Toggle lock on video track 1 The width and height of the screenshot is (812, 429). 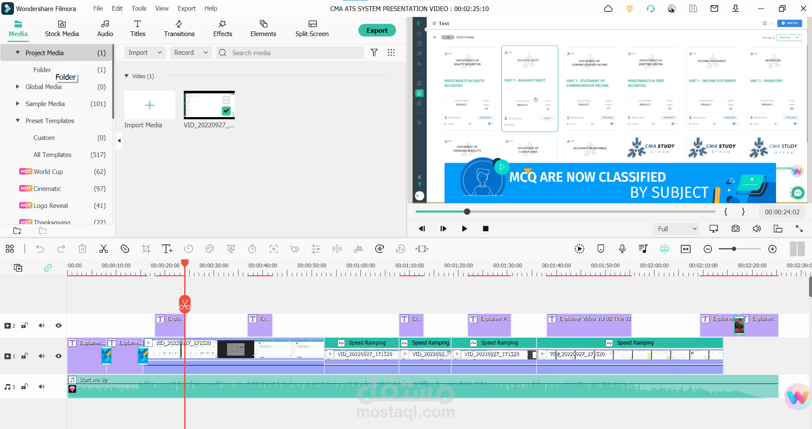pyautogui.click(x=25, y=356)
